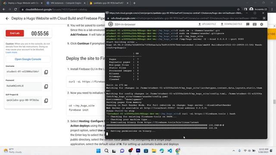Click the Open Google Console button
This screenshot has height=155, width=276.
pyautogui.click(x=28, y=59)
